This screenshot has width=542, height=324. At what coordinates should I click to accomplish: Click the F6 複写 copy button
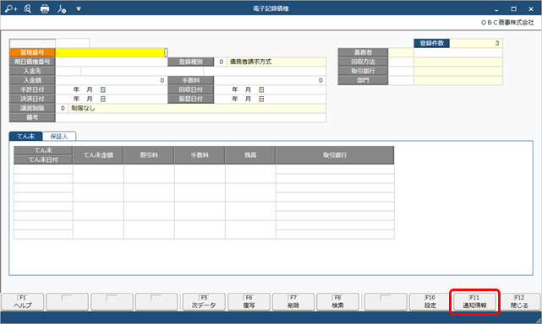(x=249, y=301)
